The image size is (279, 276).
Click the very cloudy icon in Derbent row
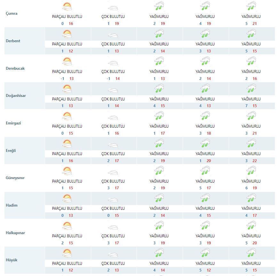pyautogui.click(x=113, y=35)
